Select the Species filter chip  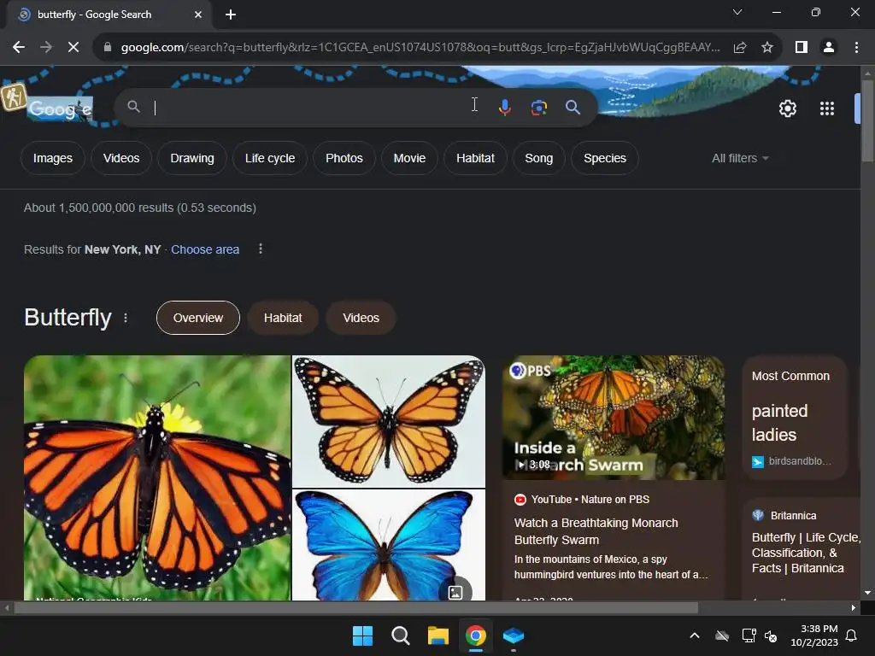pos(604,158)
